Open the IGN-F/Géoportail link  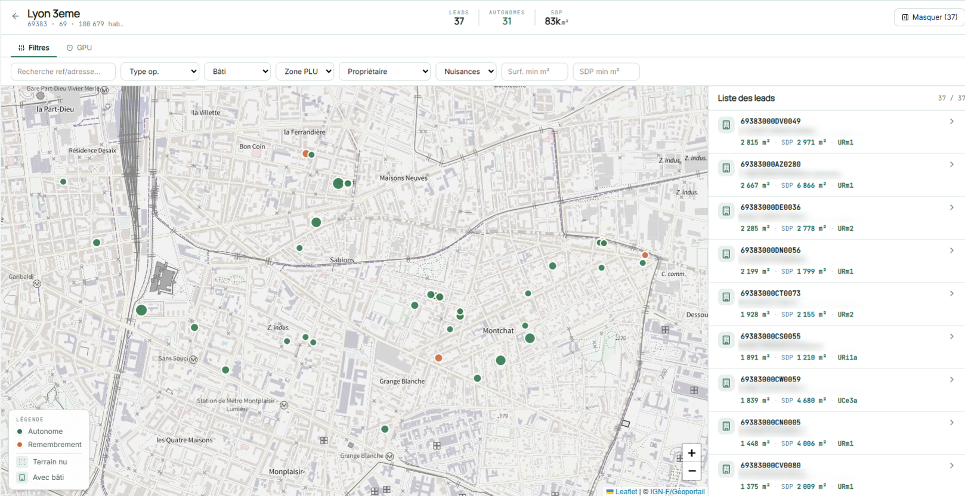click(x=677, y=492)
